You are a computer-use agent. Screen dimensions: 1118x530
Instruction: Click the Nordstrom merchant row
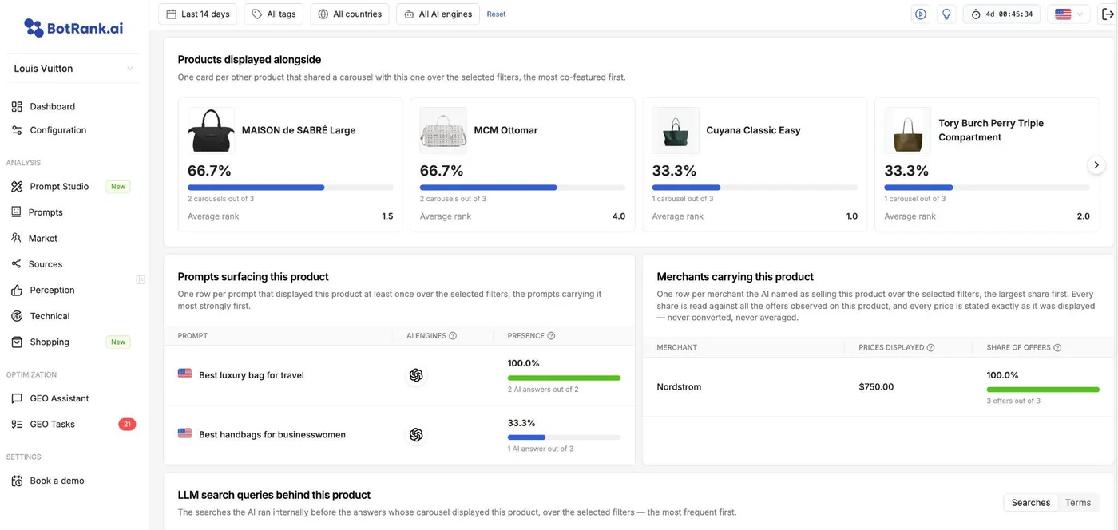pyautogui.click(x=878, y=387)
